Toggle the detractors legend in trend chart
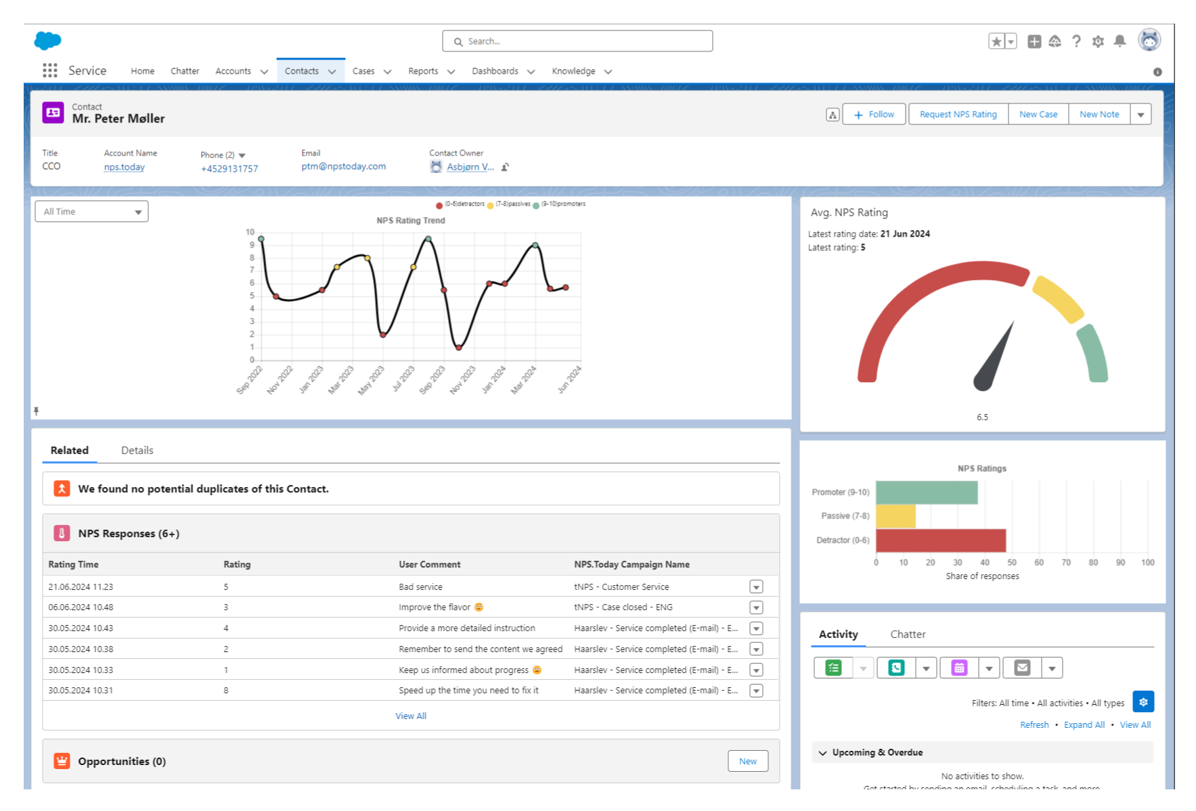The image size is (1196, 811). [x=461, y=204]
